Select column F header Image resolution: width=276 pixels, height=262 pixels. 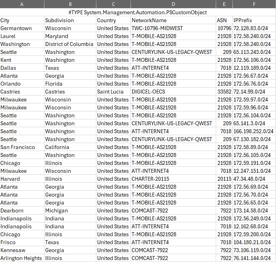[254, 4]
